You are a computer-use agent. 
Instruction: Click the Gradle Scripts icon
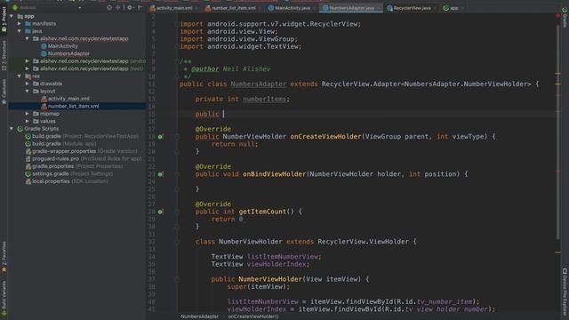[x=20, y=129]
